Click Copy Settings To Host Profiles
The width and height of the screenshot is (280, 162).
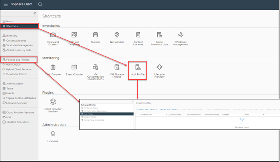point(248,109)
